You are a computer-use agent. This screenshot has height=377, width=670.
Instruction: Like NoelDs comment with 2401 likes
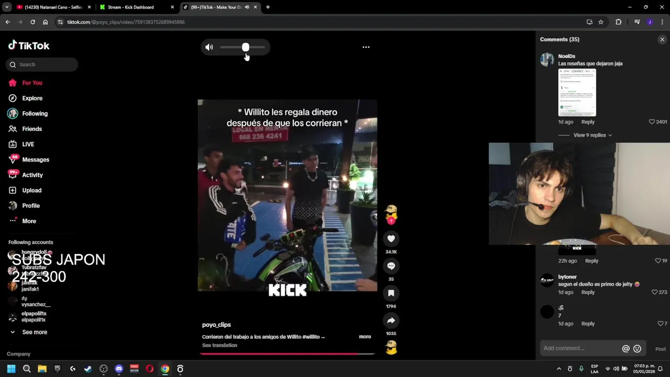click(652, 122)
